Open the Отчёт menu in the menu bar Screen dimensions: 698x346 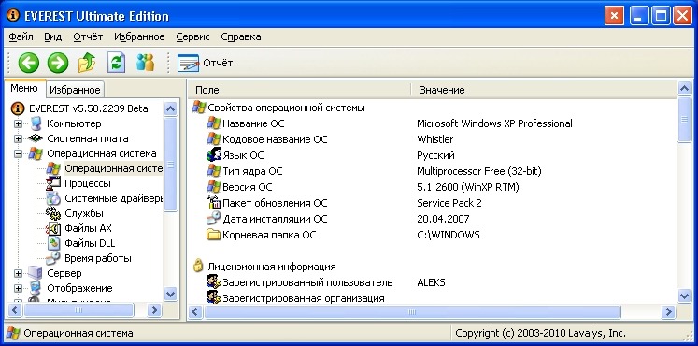(88, 37)
